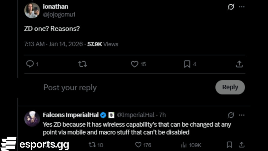Click the Grok icon on ionathan's post
268x151 pixels.
pyautogui.click(x=231, y=7)
